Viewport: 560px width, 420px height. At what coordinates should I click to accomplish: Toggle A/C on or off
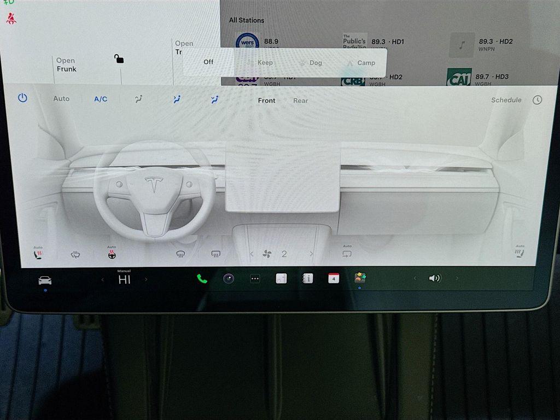(100, 98)
